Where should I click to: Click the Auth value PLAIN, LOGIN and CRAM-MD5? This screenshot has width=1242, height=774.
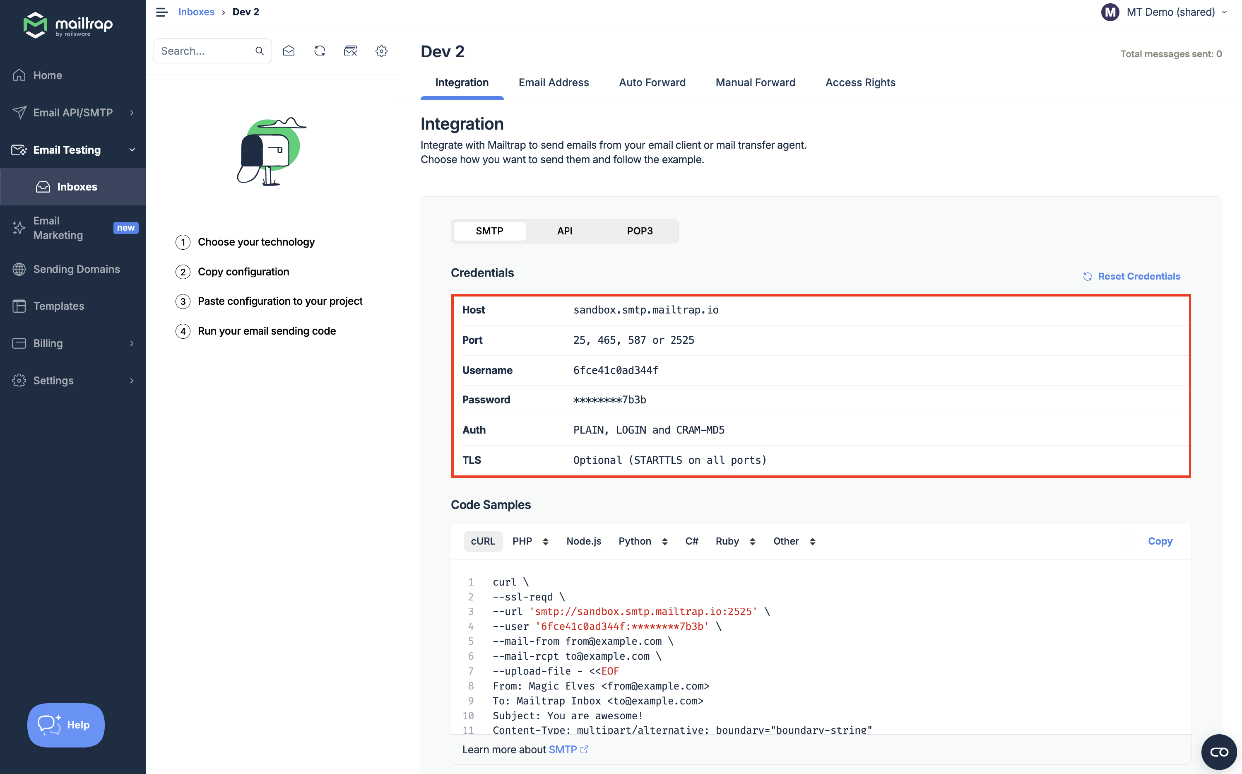[x=648, y=430]
